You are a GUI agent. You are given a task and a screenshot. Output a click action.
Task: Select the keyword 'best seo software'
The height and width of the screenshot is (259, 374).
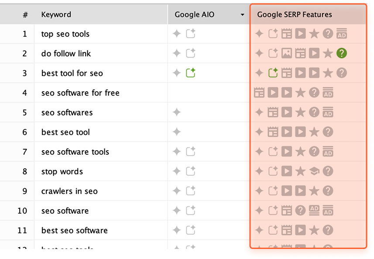click(x=75, y=230)
